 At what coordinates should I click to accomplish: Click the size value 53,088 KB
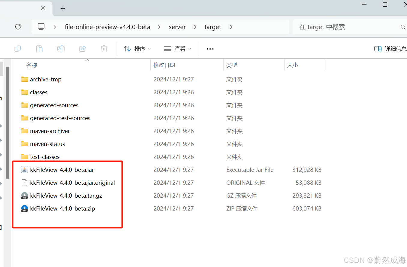[309, 183]
